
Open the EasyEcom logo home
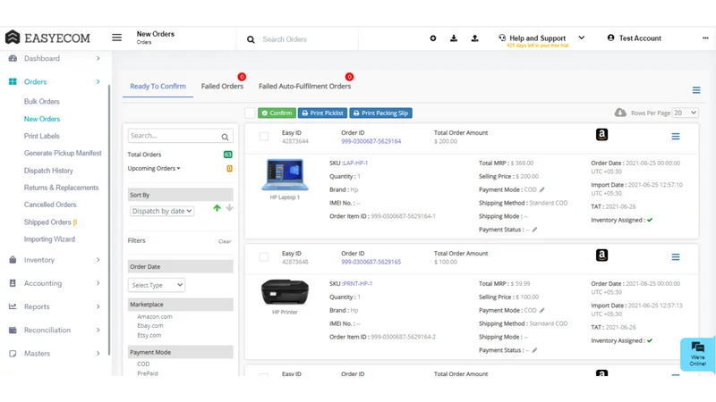pyautogui.click(x=47, y=38)
